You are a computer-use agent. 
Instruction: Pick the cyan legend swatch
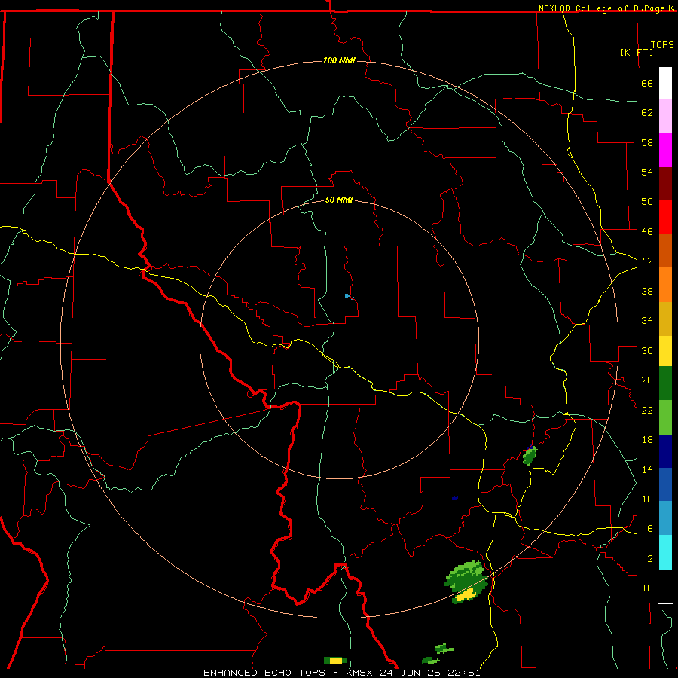coord(665,552)
